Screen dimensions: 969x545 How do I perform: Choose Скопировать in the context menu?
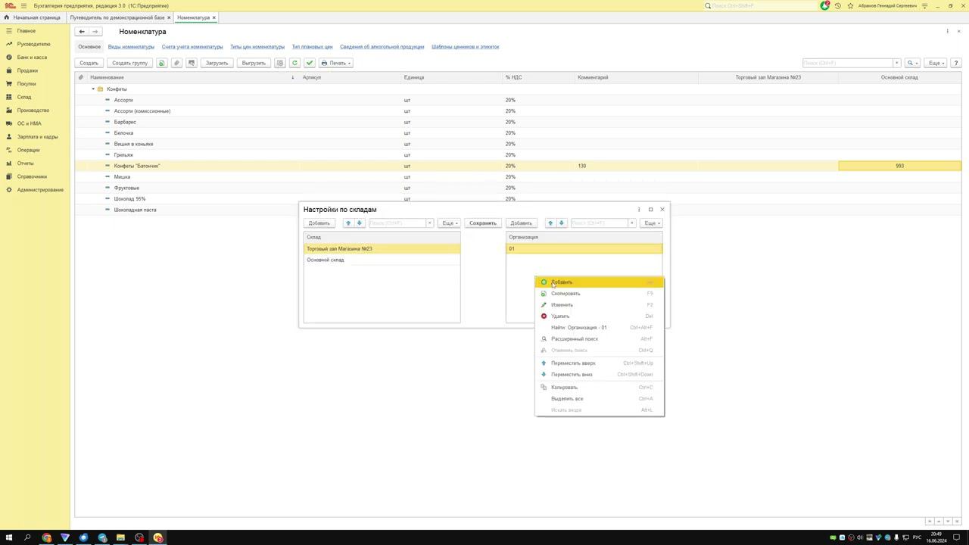tap(599, 294)
